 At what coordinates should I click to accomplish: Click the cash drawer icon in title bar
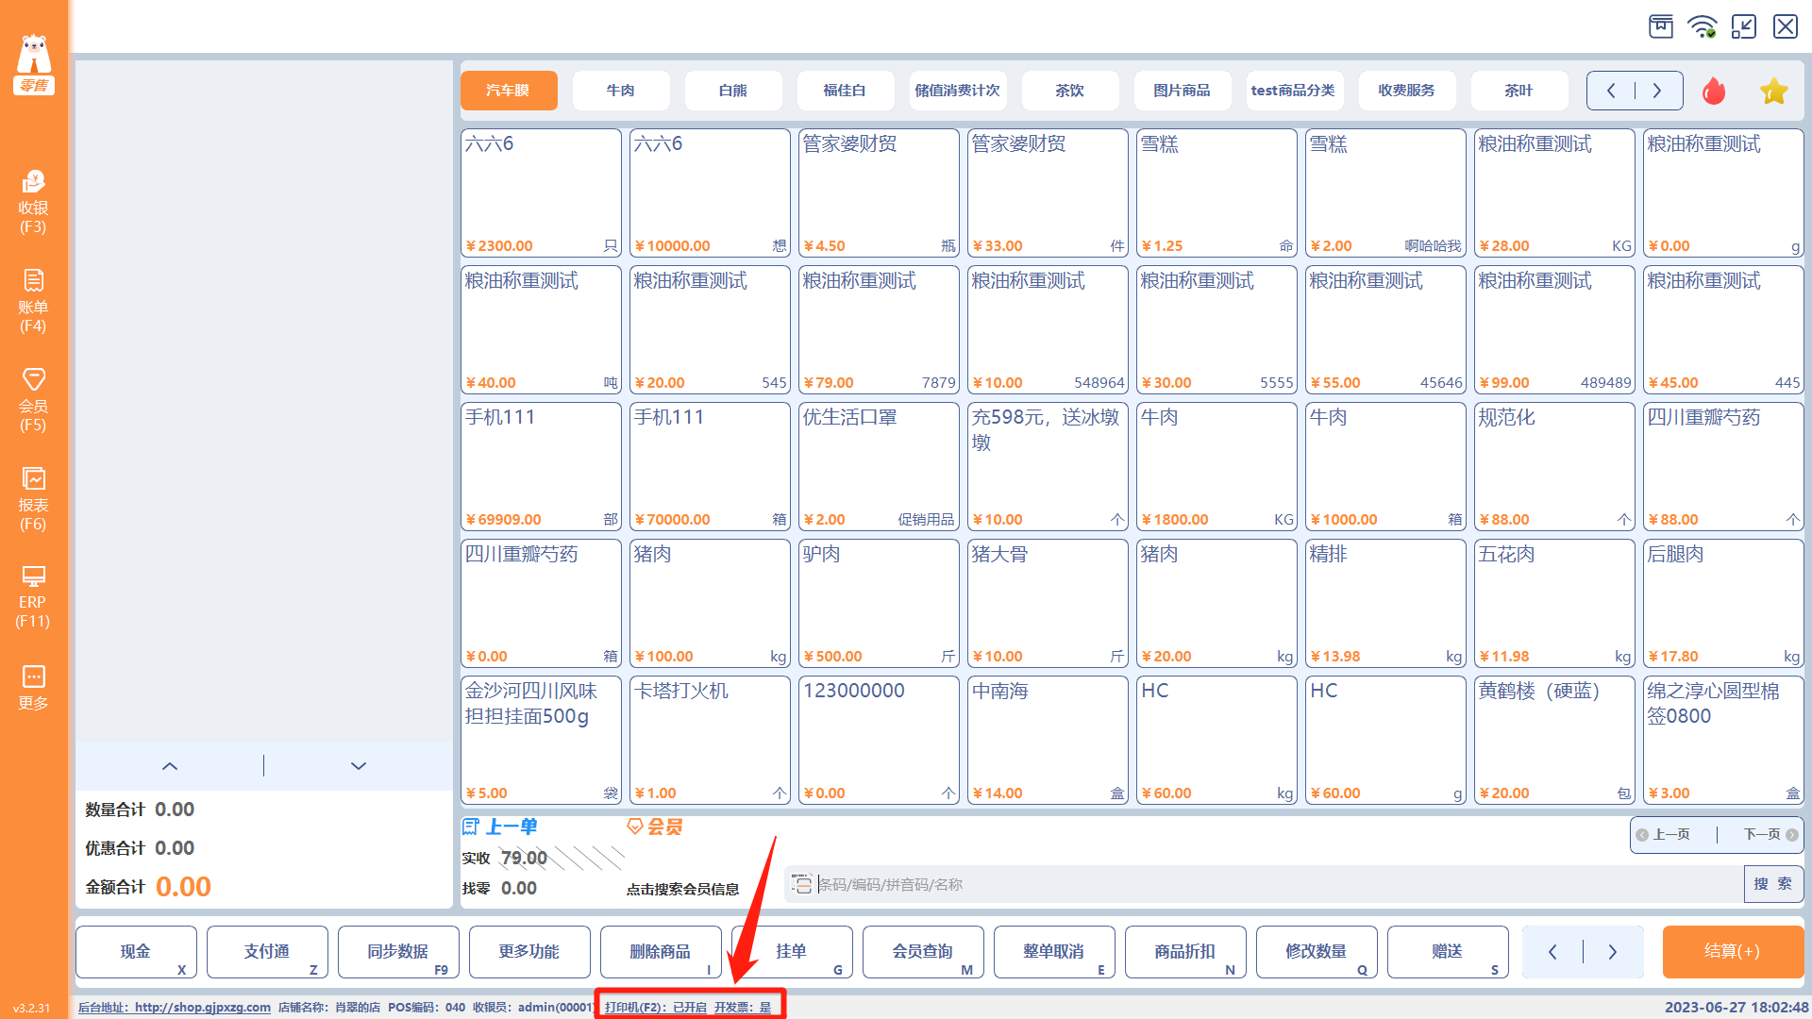coord(1661,26)
